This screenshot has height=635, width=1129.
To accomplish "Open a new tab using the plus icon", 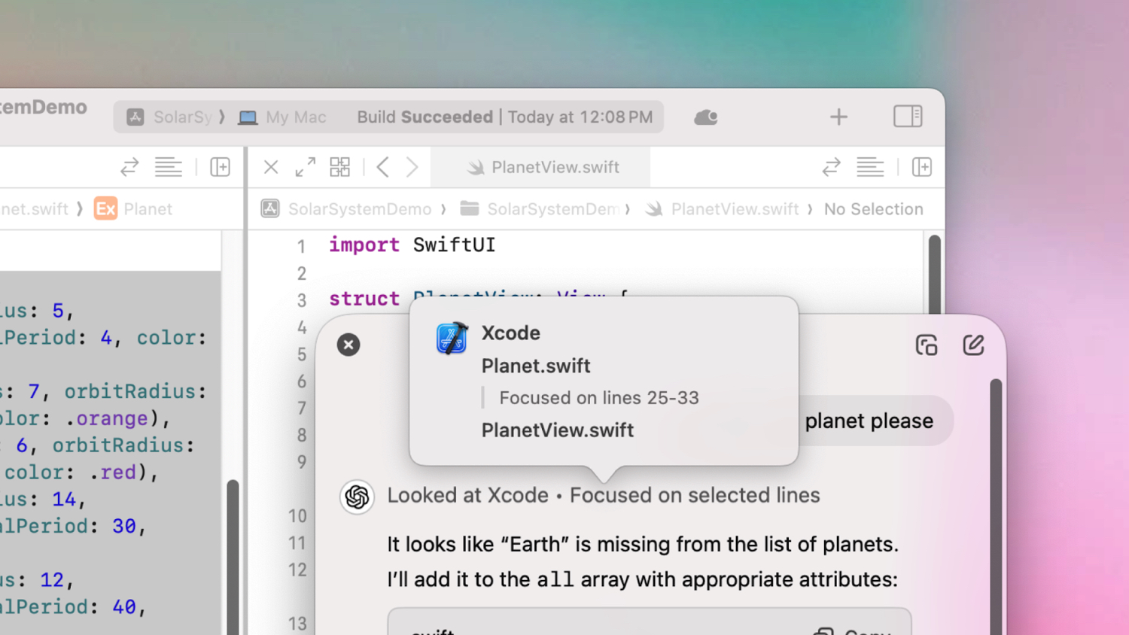I will tap(838, 117).
